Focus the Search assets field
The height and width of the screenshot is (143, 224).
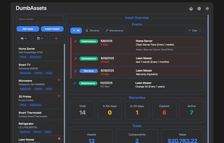tap(40, 19)
